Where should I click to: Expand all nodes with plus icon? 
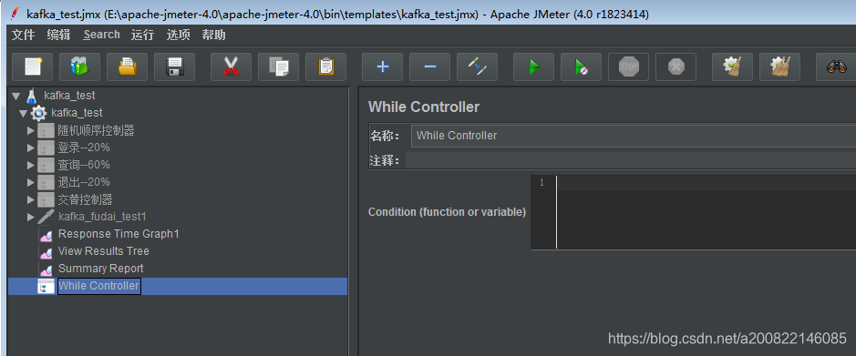coord(382,67)
